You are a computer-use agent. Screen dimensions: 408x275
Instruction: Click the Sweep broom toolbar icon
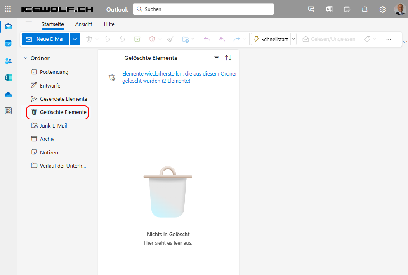coord(170,39)
